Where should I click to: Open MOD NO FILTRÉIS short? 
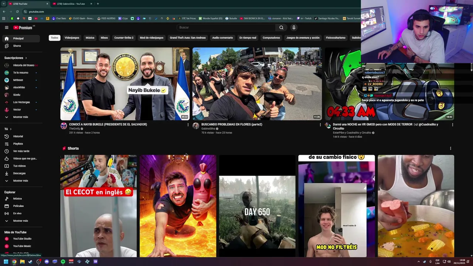tap(336, 206)
